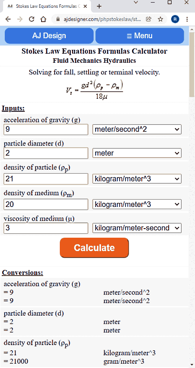
Task: Open the Chrome three-dot menu
Action: (x=187, y=19)
